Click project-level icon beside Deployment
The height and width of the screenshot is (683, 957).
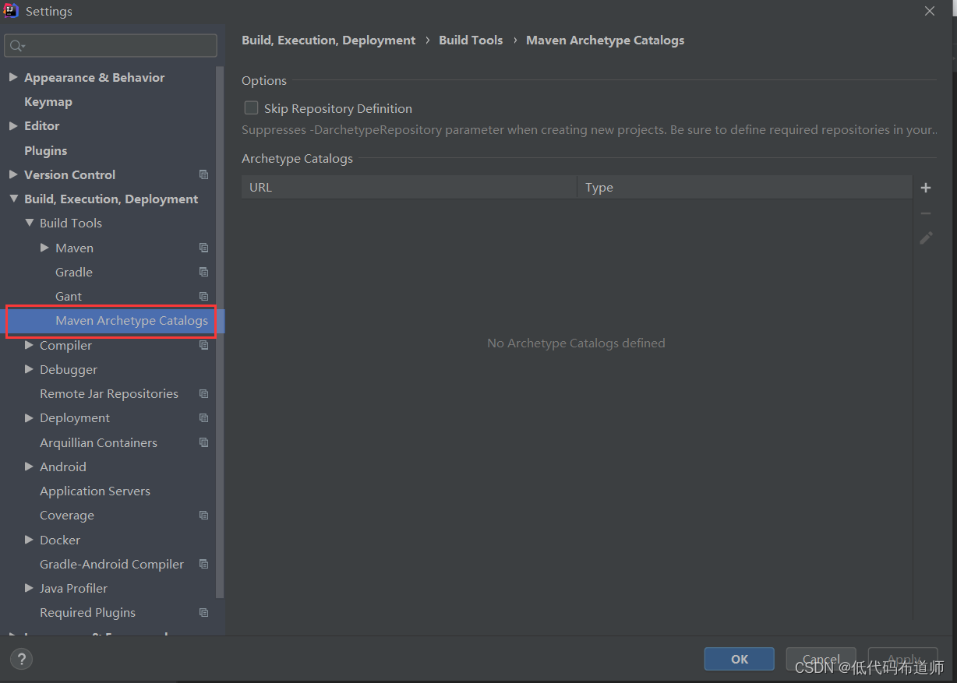(x=203, y=417)
